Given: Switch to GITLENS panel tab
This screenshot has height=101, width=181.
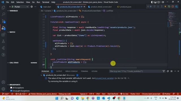Looking at the screenshot, I should click(94, 71).
